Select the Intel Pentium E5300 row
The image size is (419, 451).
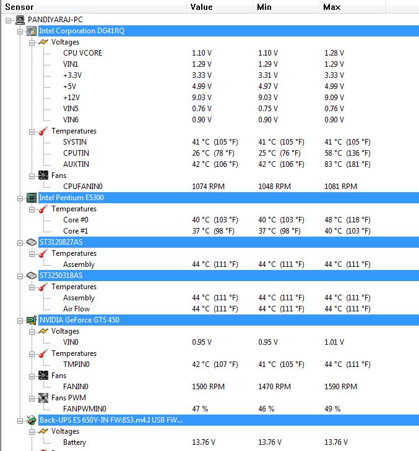coord(228,198)
